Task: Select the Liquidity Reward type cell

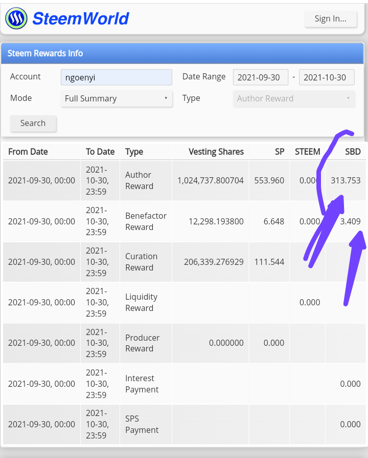Action: tap(146, 302)
